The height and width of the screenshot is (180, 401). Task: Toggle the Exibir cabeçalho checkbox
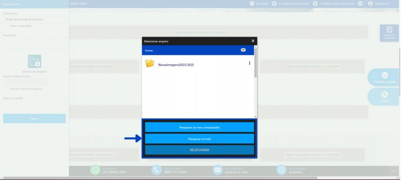pos(6,26)
